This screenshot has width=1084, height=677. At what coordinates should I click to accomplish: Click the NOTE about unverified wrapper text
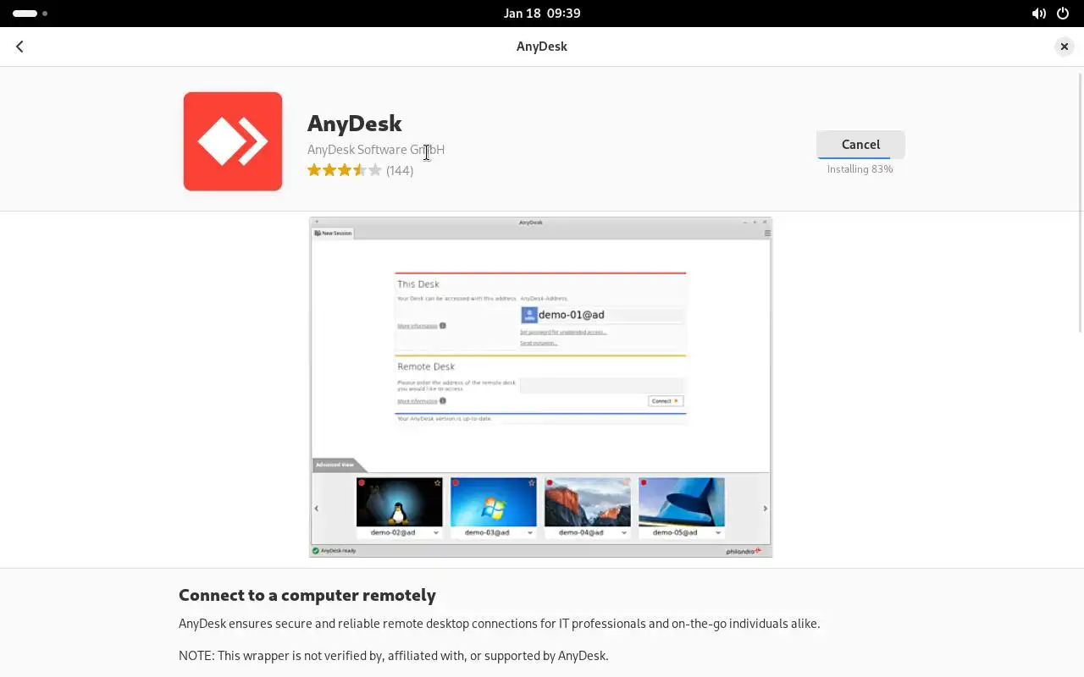[394, 656]
